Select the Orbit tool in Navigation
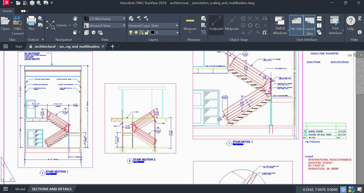The height and width of the screenshot is (193, 364). pos(75,25)
